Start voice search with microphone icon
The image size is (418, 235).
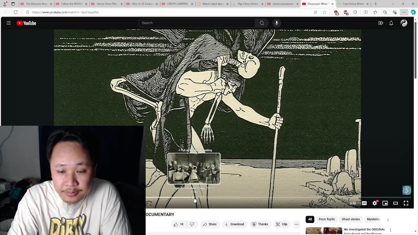click(x=277, y=23)
